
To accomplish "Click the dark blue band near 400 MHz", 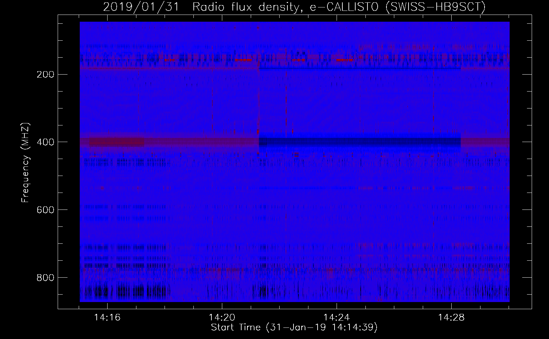I will [360, 142].
